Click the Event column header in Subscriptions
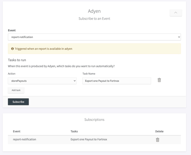The image size is (191, 155). point(17,131)
